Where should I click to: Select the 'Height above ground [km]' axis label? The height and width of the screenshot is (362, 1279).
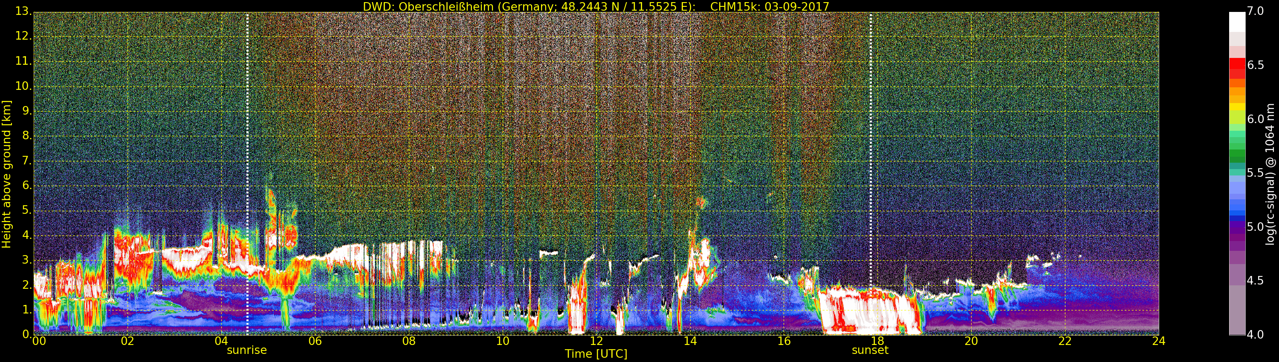(x=6, y=174)
